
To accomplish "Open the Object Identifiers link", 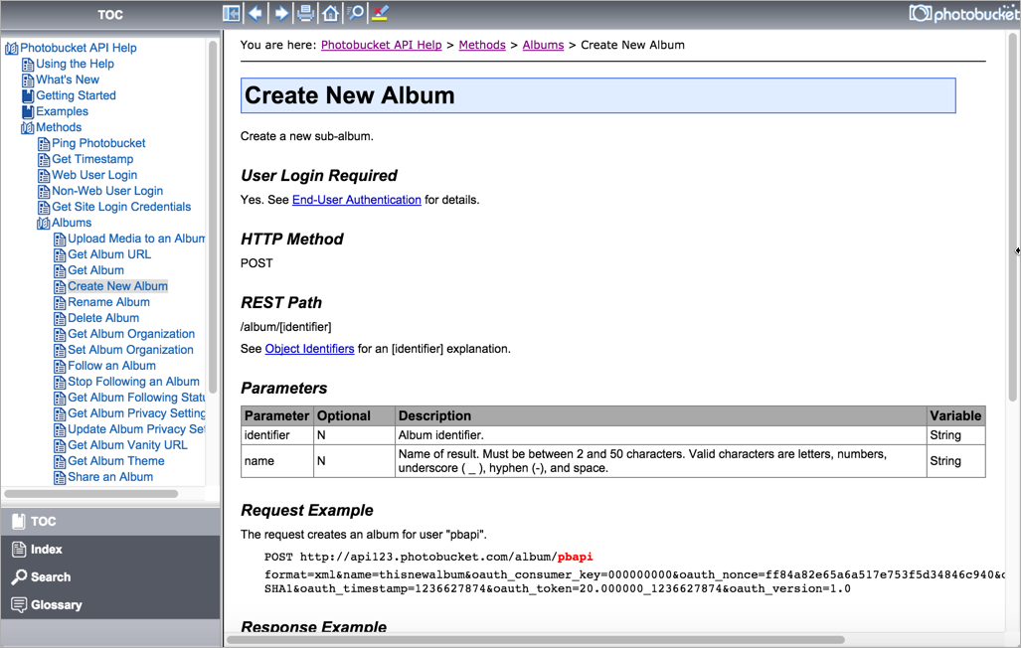I will 309,349.
